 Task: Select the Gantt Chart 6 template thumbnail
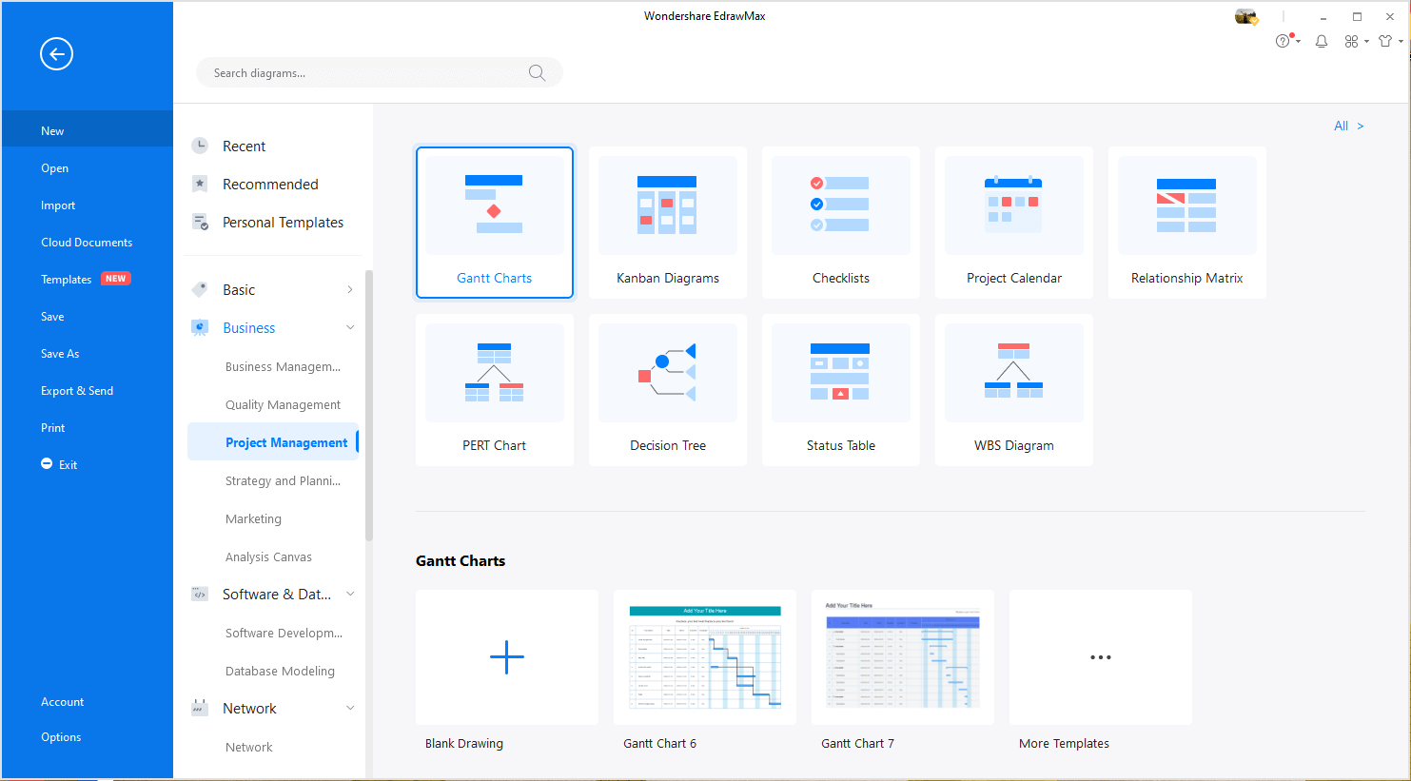(704, 657)
